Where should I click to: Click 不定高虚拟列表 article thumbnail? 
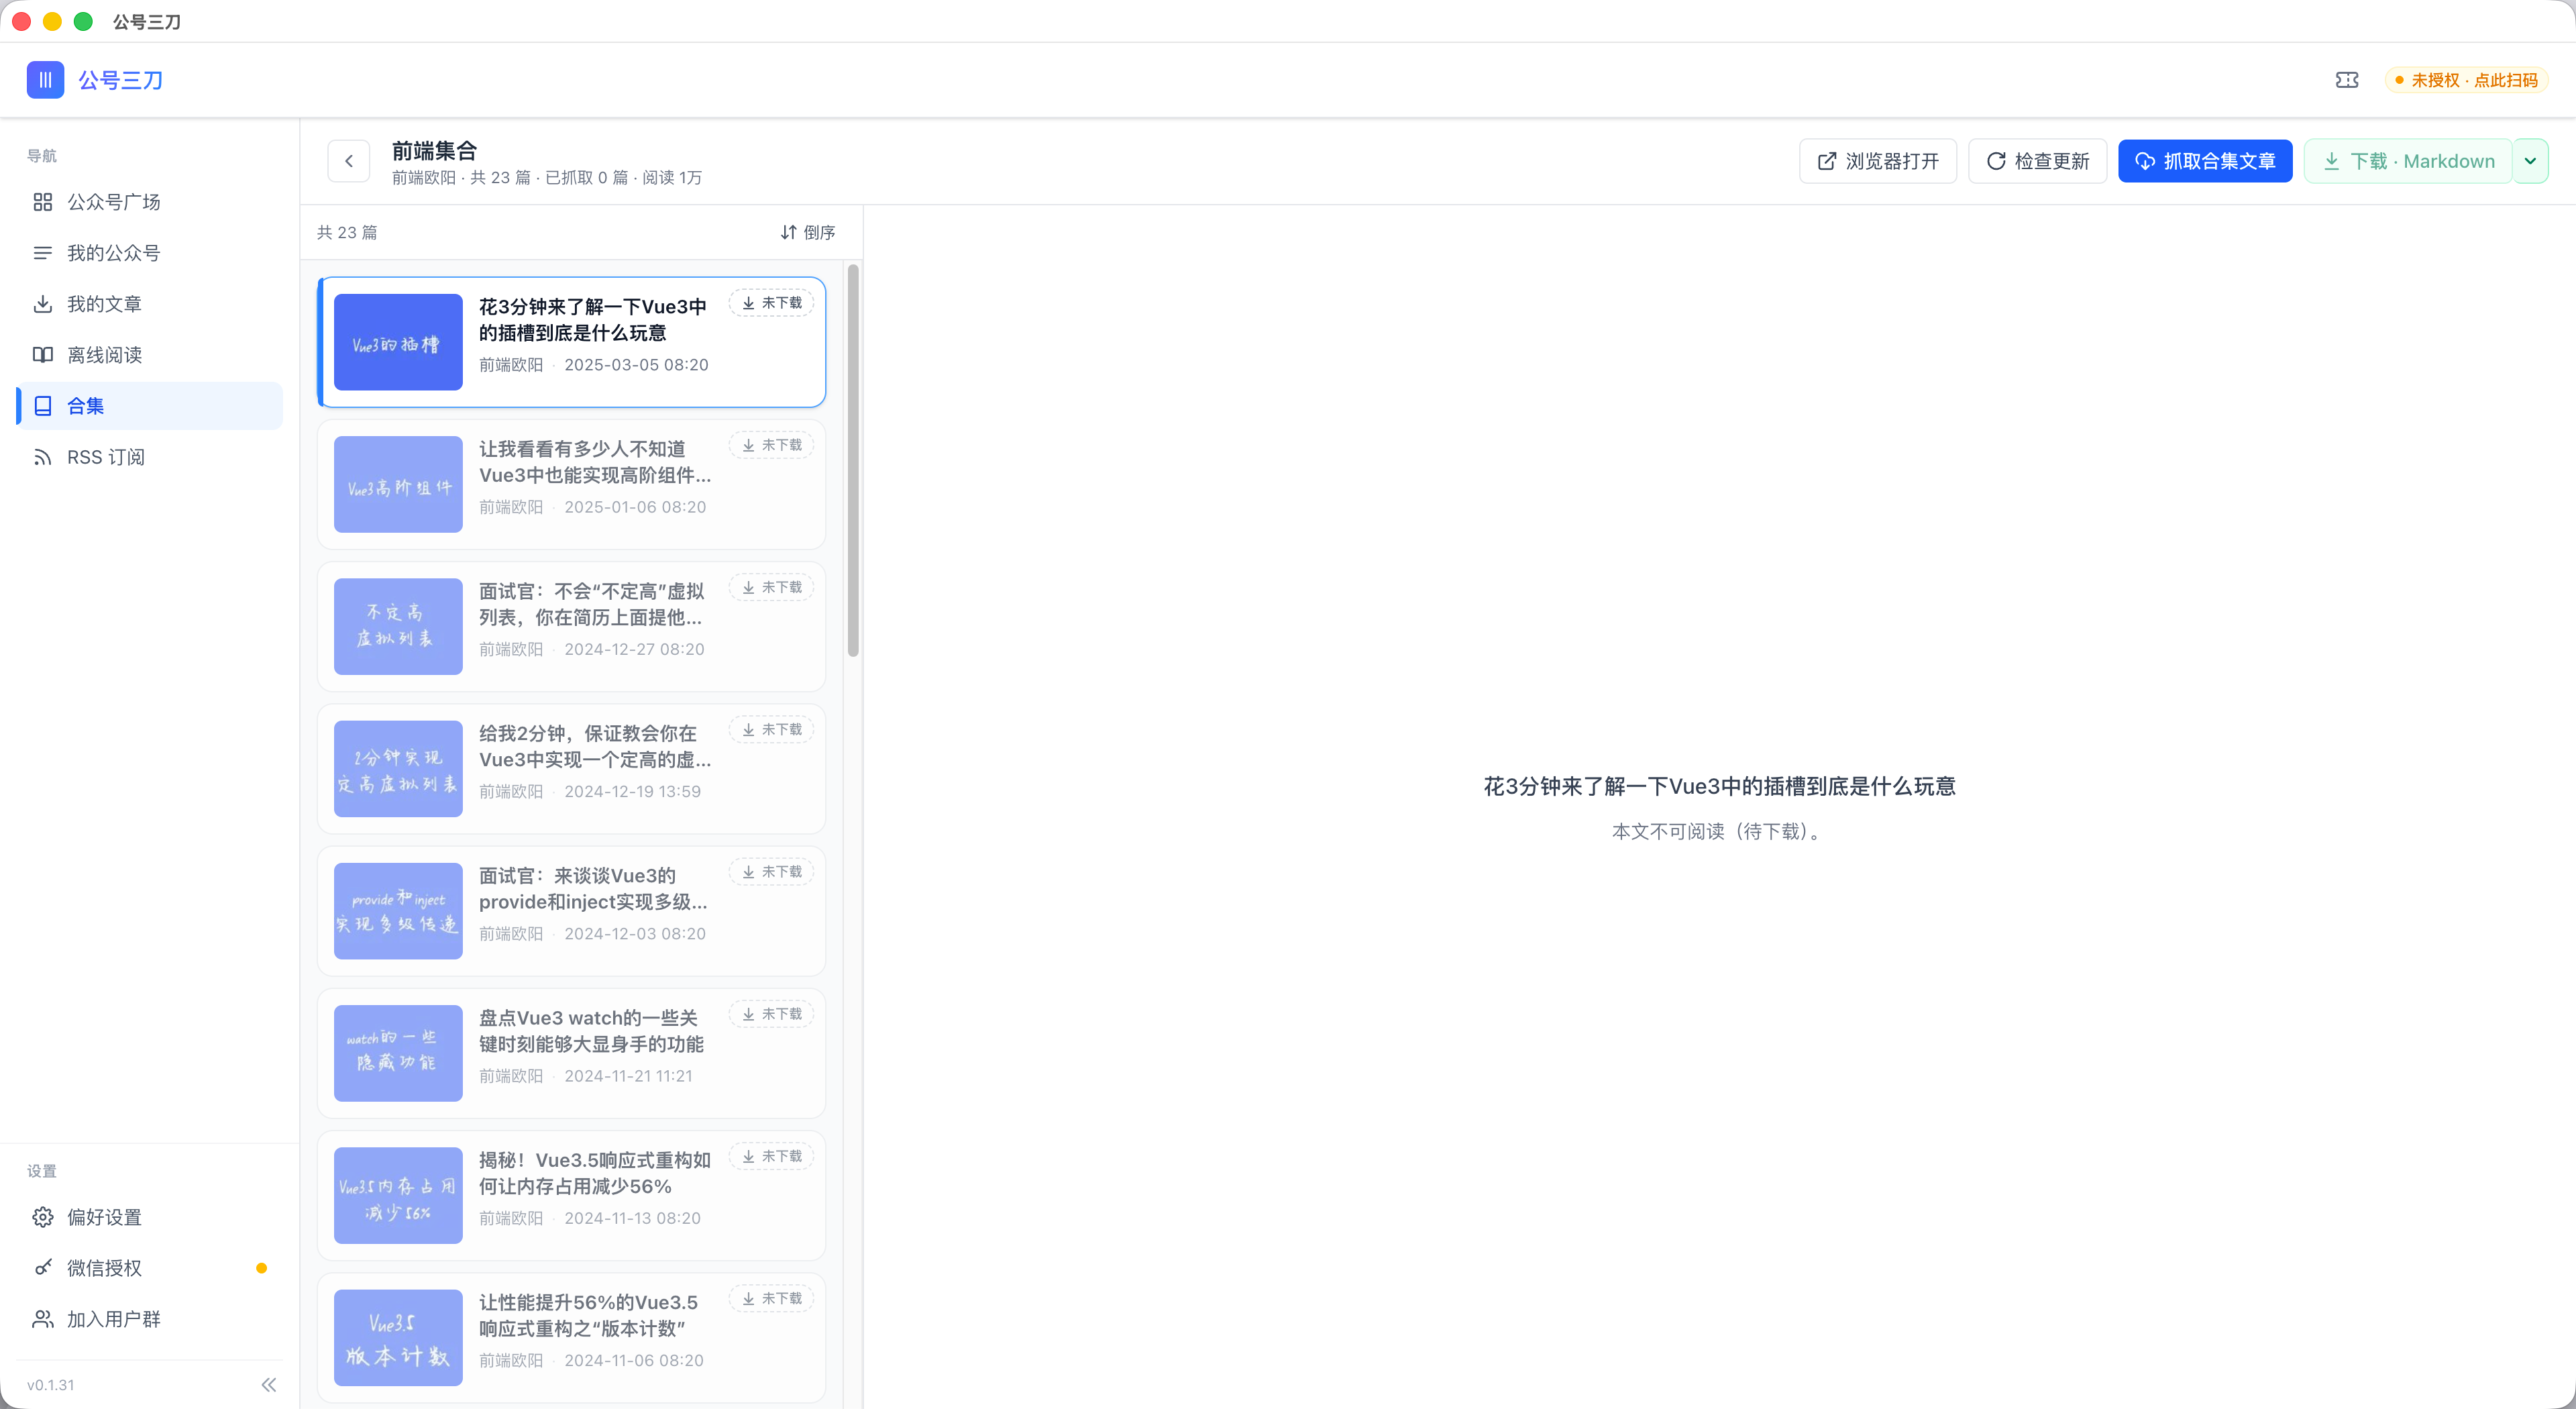click(398, 626)
